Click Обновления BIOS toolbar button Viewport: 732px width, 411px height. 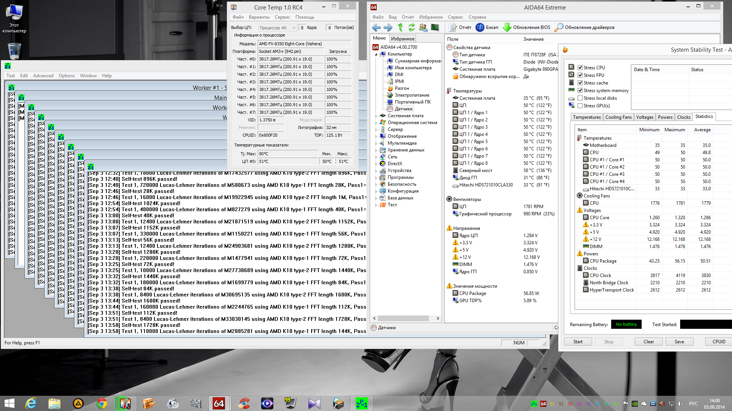point(527,27)
